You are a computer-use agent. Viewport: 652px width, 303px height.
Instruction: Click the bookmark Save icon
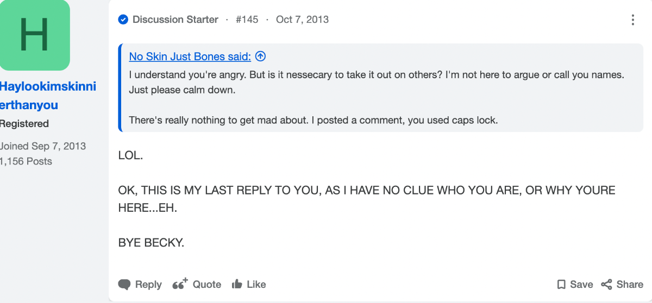tap(561, 285)
